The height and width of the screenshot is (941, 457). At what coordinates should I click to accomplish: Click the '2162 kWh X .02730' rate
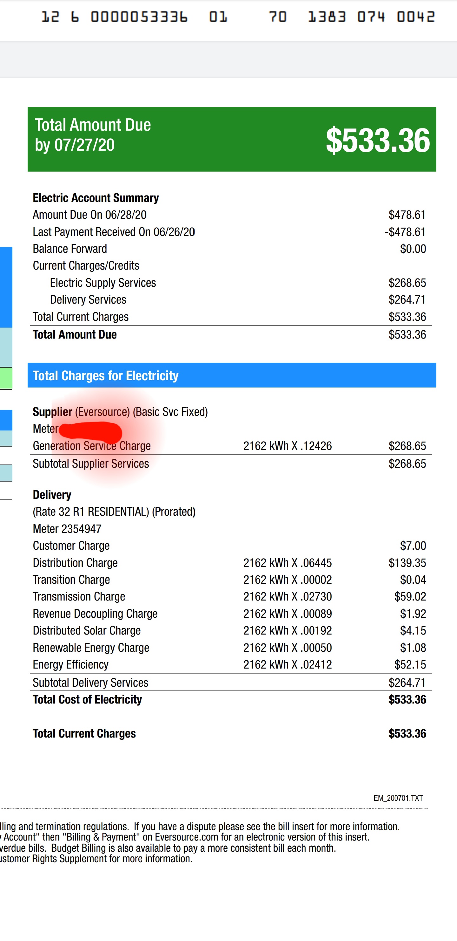tap(288, 596)
